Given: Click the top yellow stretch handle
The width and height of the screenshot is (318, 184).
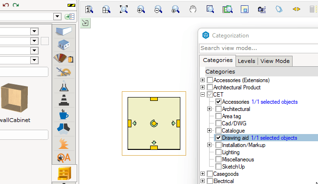Looking at the screenshot, I should point(154,99).
